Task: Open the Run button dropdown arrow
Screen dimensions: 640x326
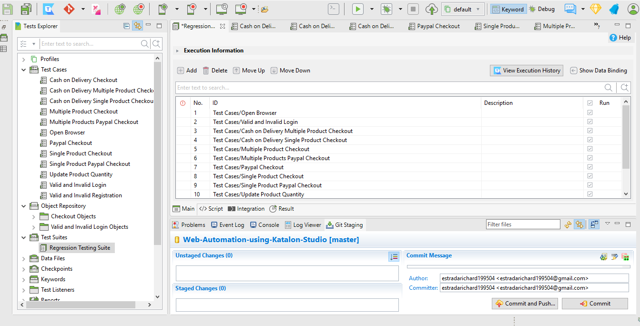Action: pyautogui.click(x=372, y=9)
